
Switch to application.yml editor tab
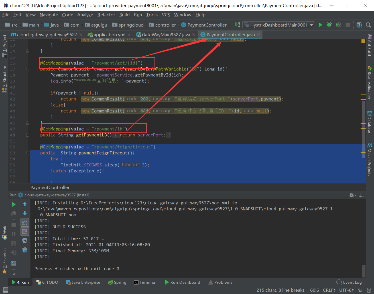[109, 35]
